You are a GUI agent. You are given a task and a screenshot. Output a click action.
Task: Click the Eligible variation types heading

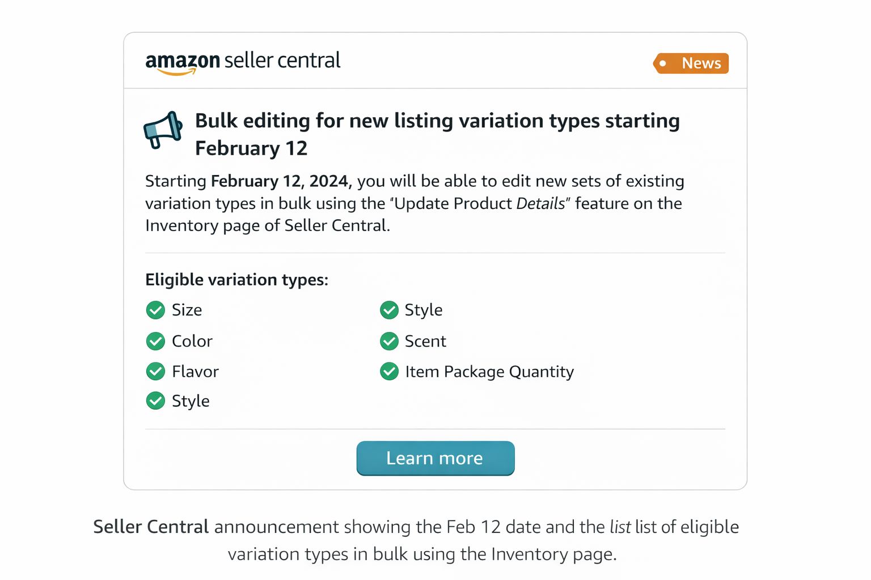click(x=236, y=280)
